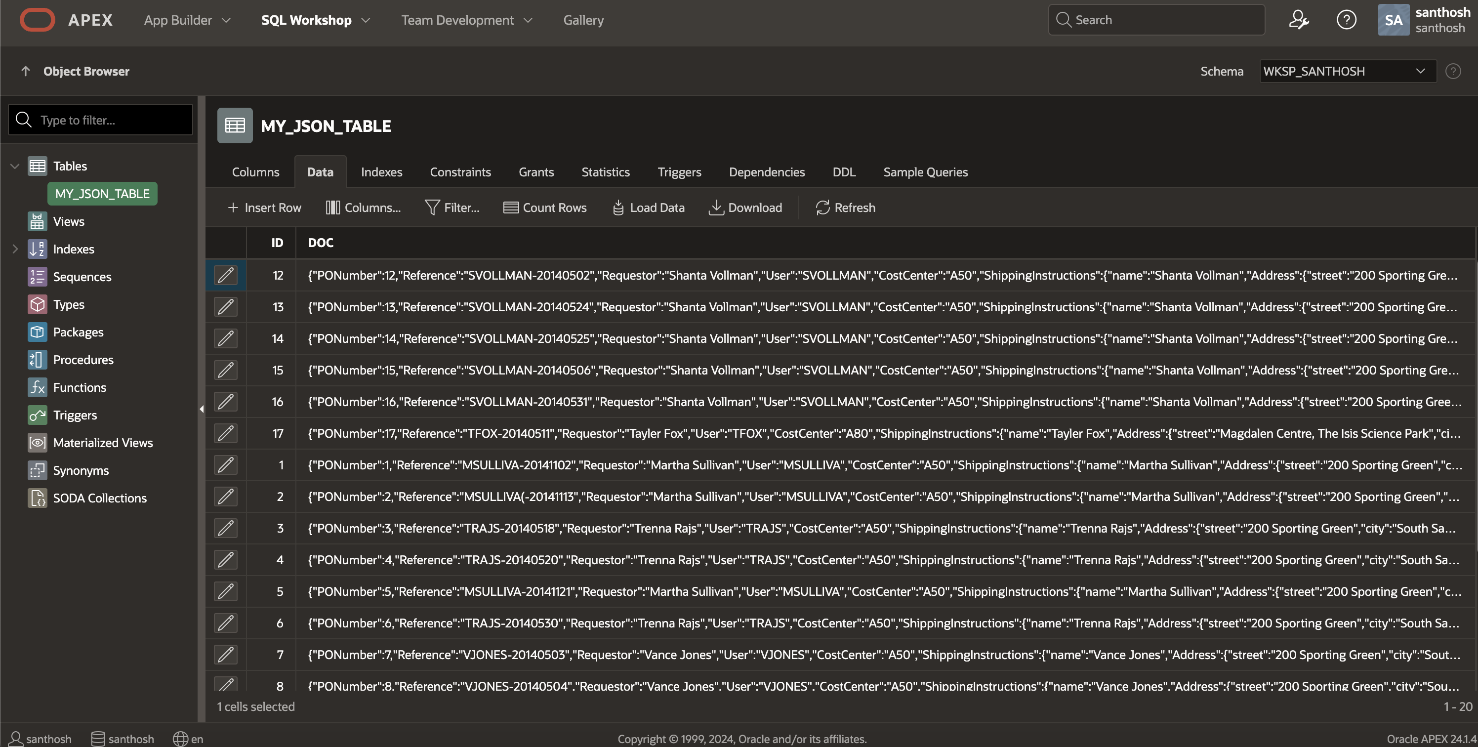Click the Oracle APEX logo icon
This screenshot has width=1478, height=747.
[x=37, y=20]
